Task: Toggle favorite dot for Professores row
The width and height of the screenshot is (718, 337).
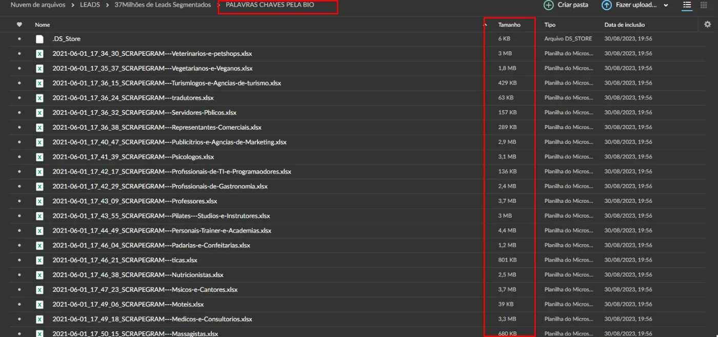Action: point(19,201)
